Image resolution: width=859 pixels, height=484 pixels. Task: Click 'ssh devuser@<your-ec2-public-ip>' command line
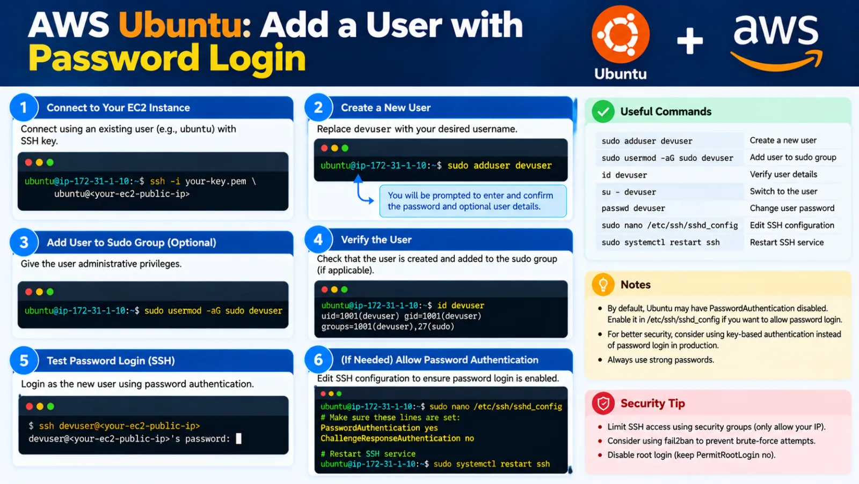(119, 426)
